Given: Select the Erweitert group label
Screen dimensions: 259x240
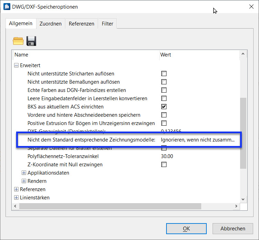Looking at the screenshot, I should click(x=30, y=65).
